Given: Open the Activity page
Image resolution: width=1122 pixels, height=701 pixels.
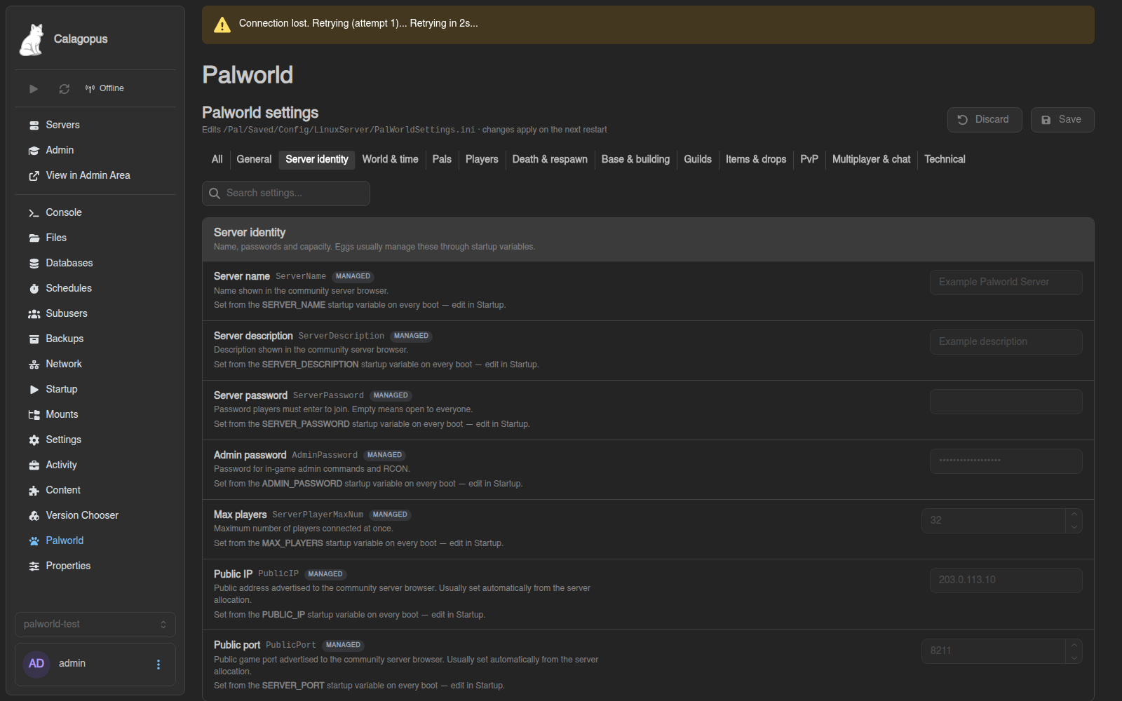Looking at the screenshot, I should point(95,465).
